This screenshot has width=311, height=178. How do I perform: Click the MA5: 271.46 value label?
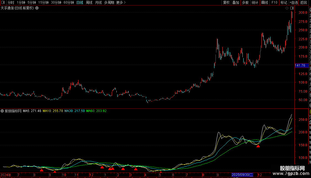[32, 111]
